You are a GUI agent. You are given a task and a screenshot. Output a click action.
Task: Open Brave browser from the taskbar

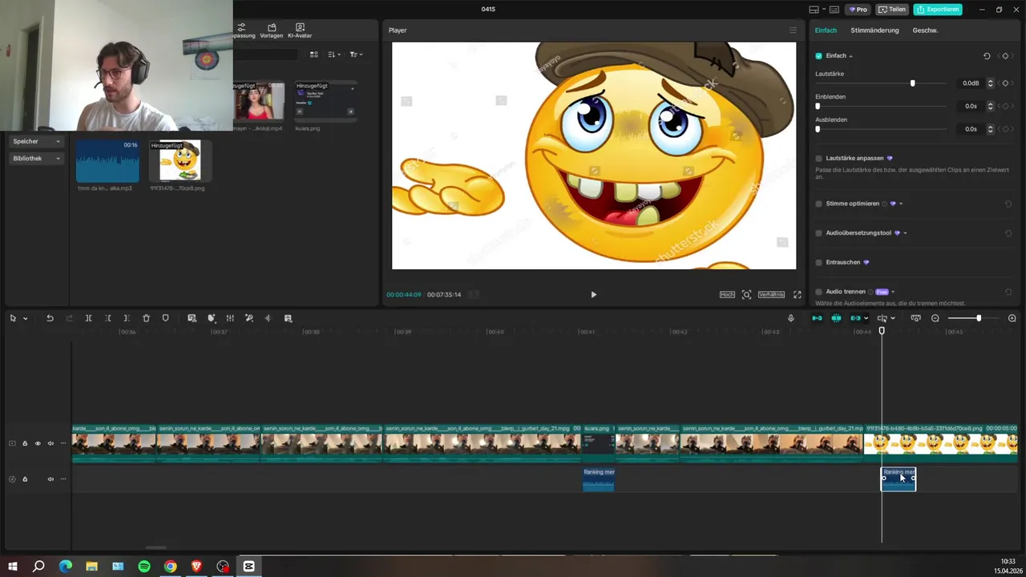pos(197,566)
